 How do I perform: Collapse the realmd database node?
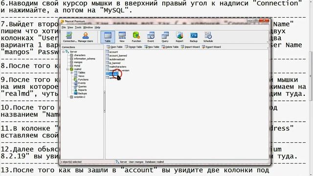67,69
